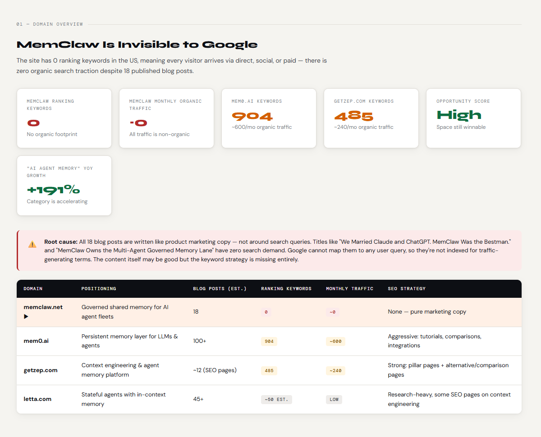This screenshot has height=437, width=541.
Task: Click the LOW traffic badge
Action: pyautogui.click(x=334, y=400)
